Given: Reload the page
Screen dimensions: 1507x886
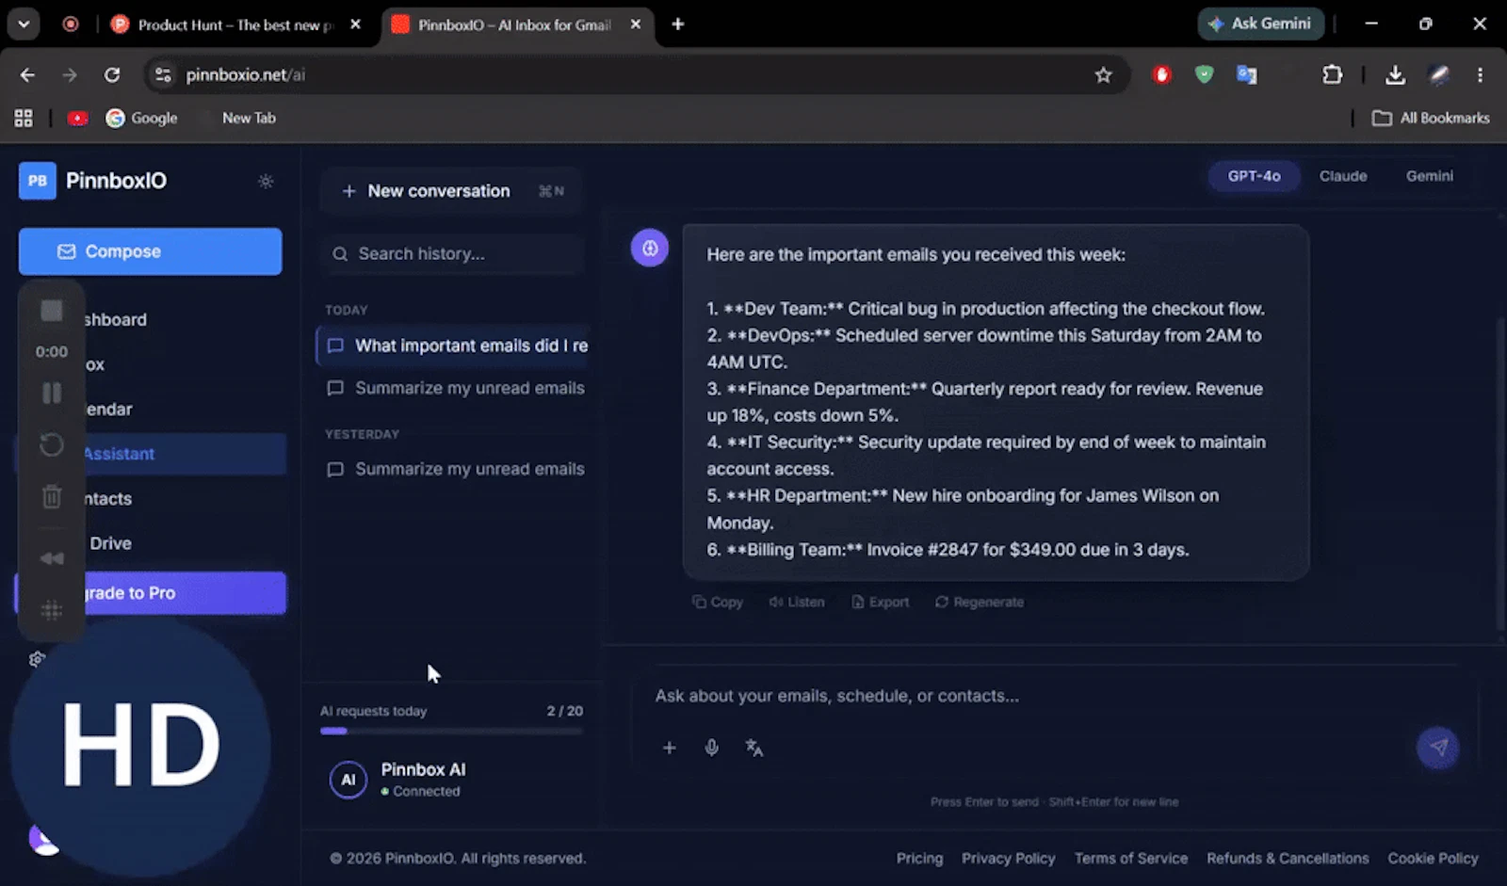Looking at the screenshot, I should pos(112,75).
